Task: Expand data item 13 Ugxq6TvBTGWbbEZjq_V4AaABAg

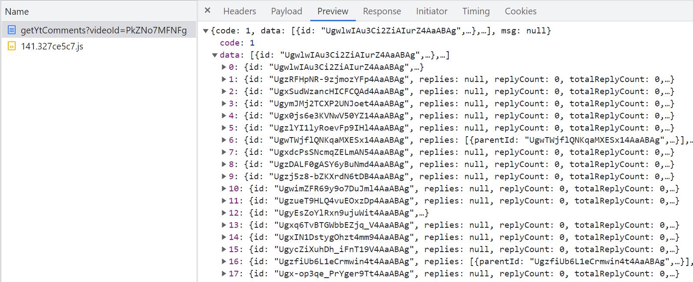Action: (x=224, y=225)
